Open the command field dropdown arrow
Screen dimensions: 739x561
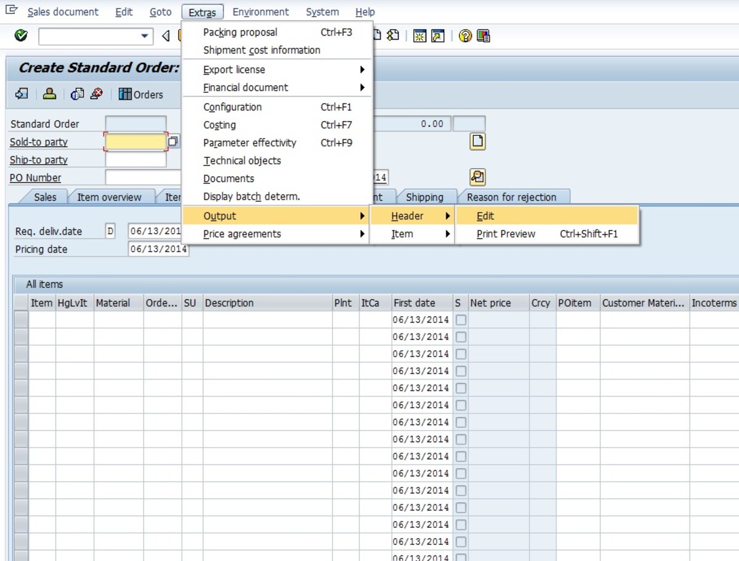pos(145,36)
